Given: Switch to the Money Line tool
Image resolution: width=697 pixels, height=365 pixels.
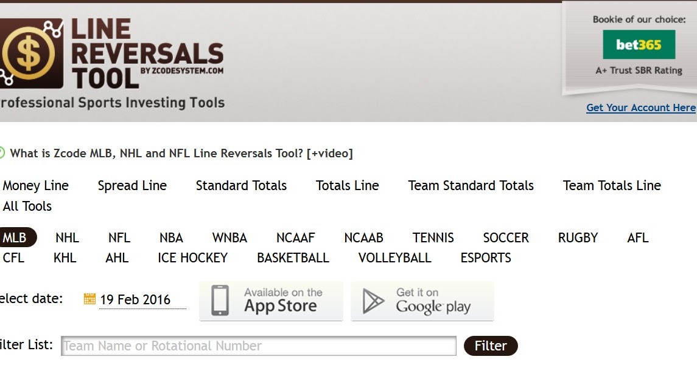Looking at the screenshot, I should tap(35, 185).
